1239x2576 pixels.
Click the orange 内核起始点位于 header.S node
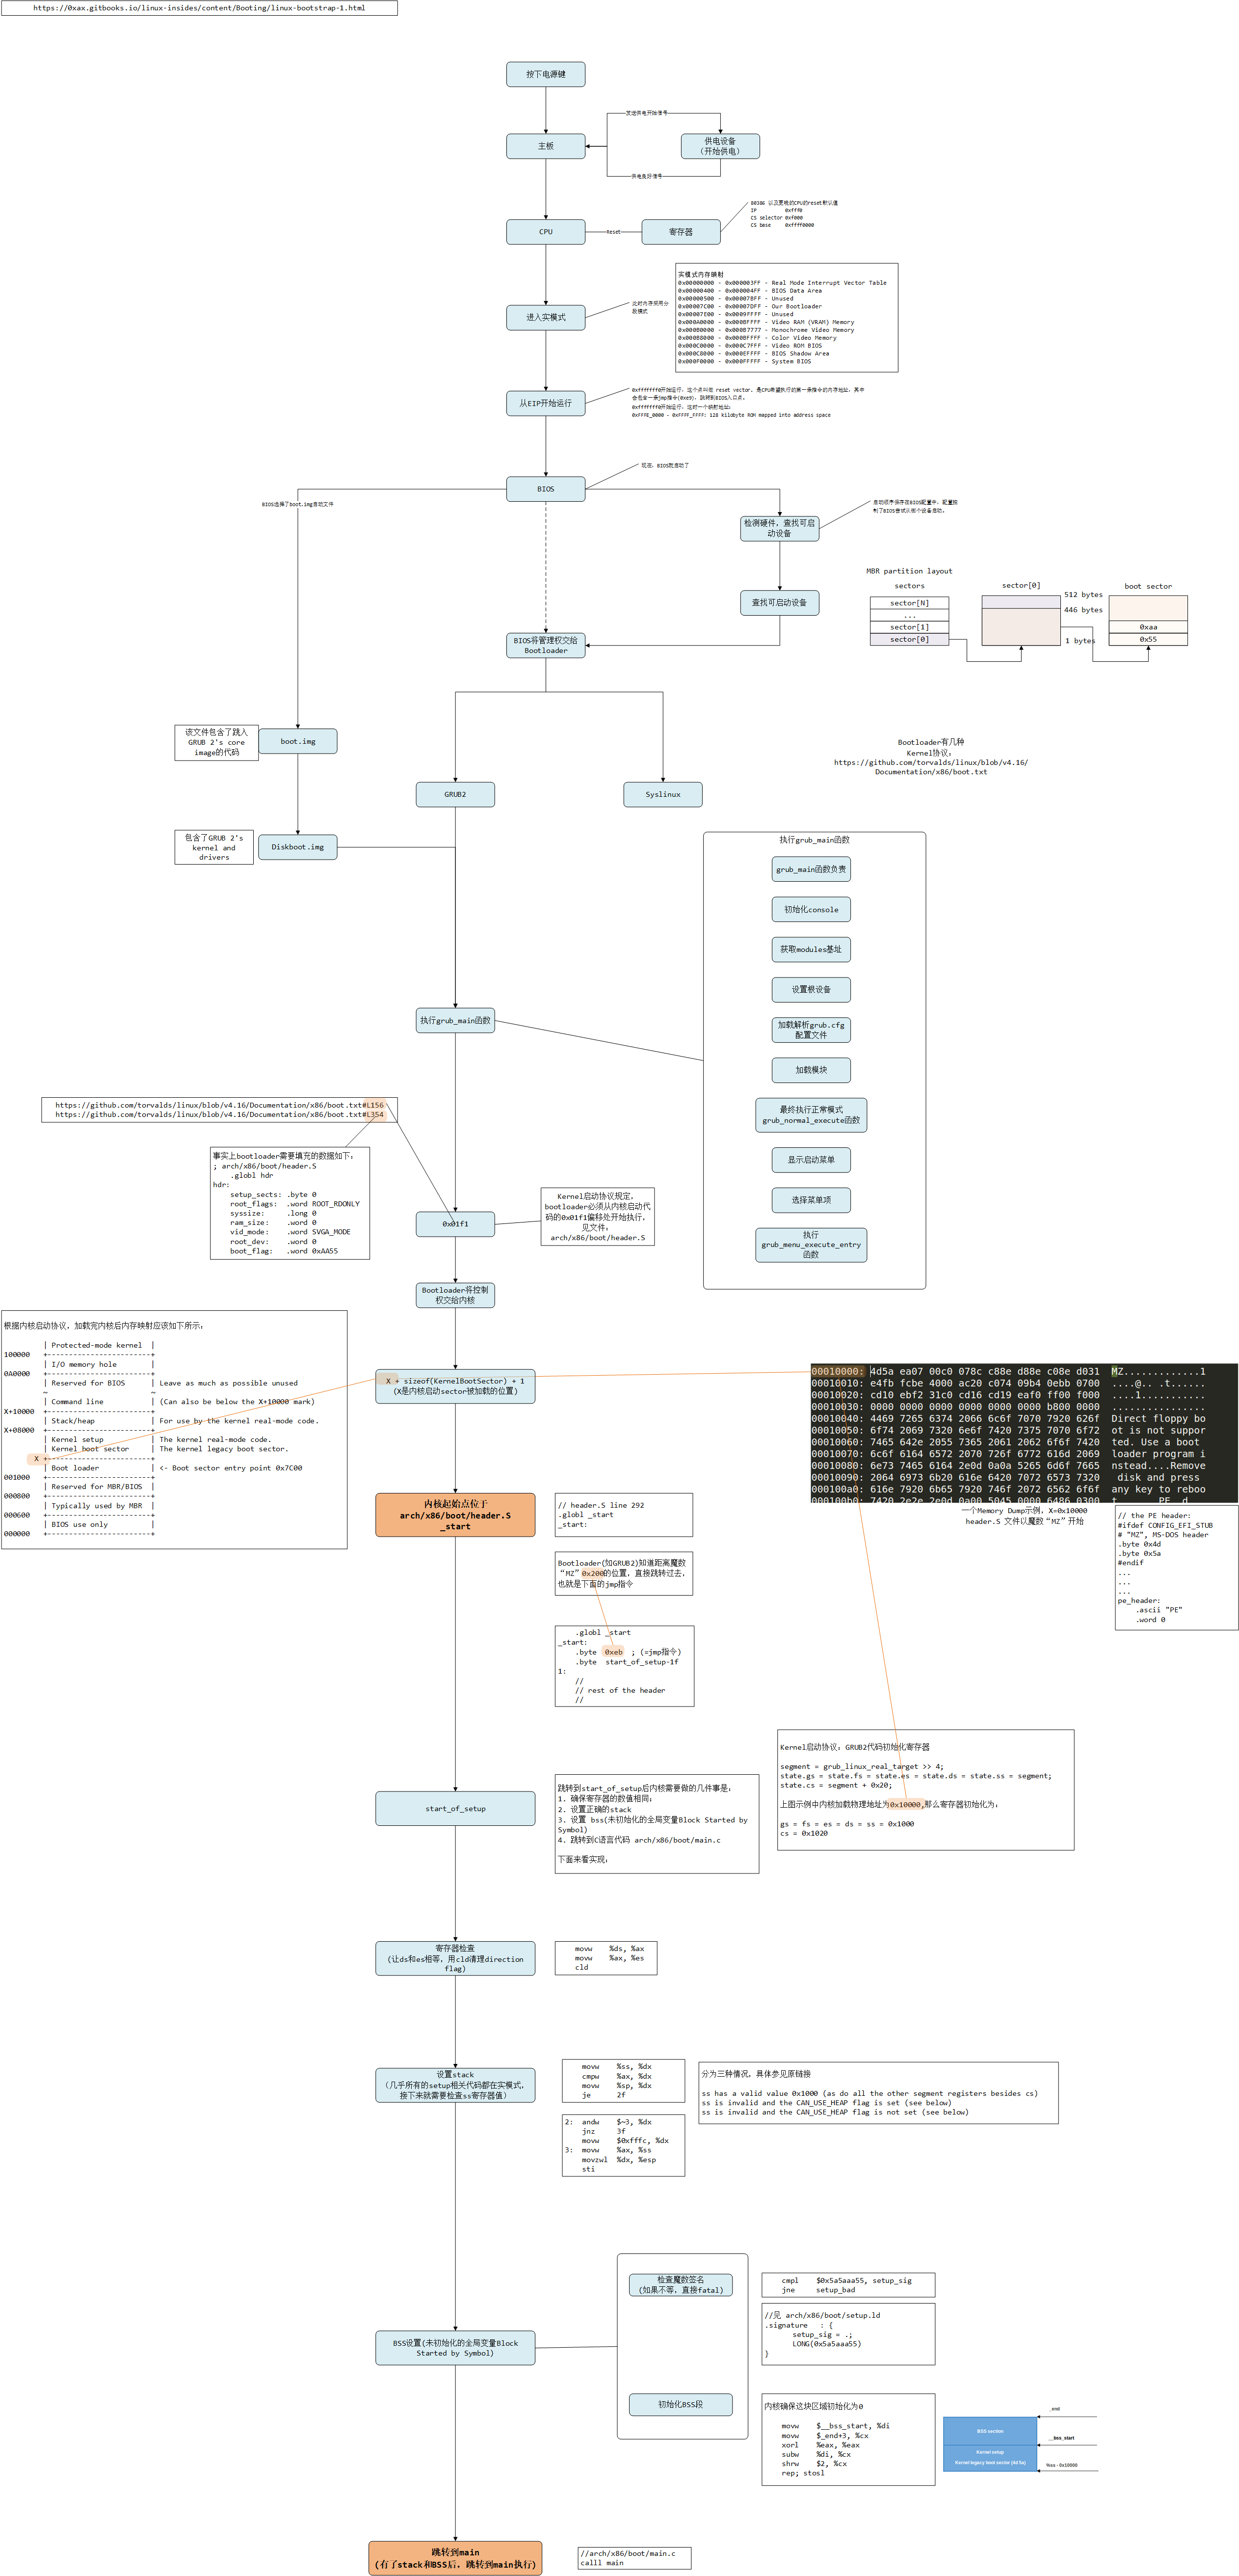click(455, 1514)
